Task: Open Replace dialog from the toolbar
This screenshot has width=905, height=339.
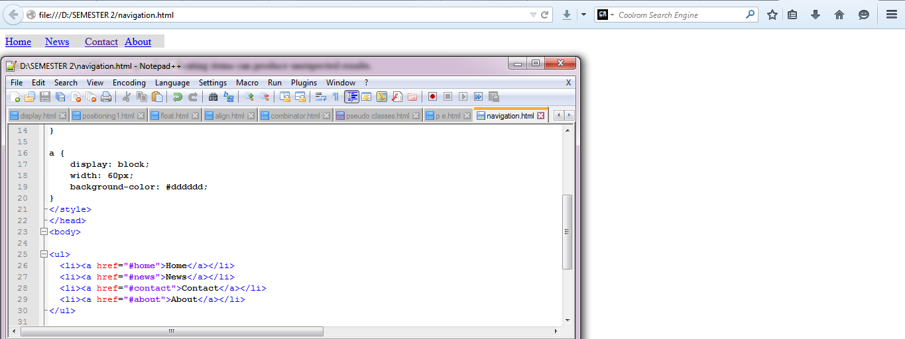Action: [229, 97]
